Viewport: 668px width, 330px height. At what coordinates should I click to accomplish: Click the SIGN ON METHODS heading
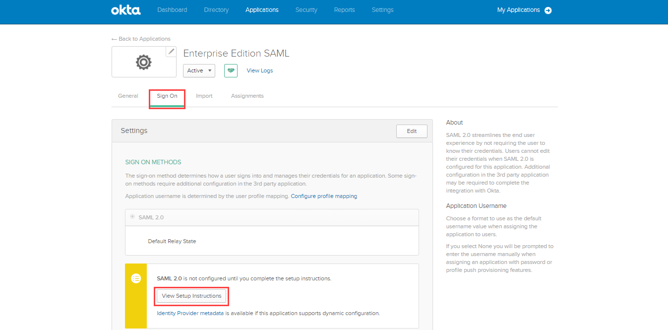pos(153,162)
